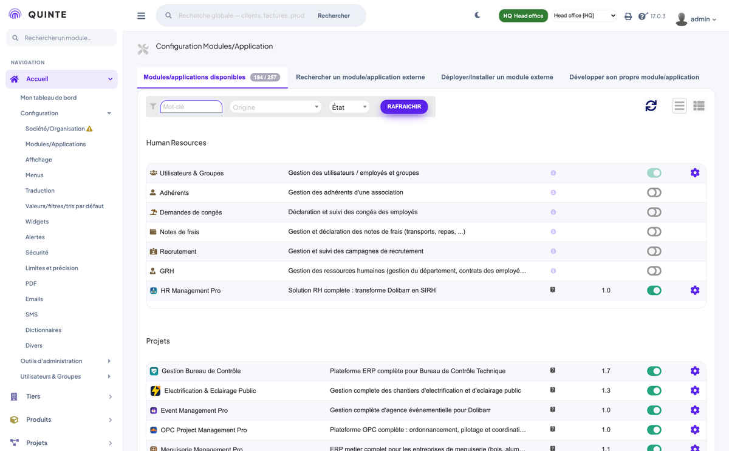Click the refresh arrows icon
Viewport: 729px width, 451px height.
[651, 106]
